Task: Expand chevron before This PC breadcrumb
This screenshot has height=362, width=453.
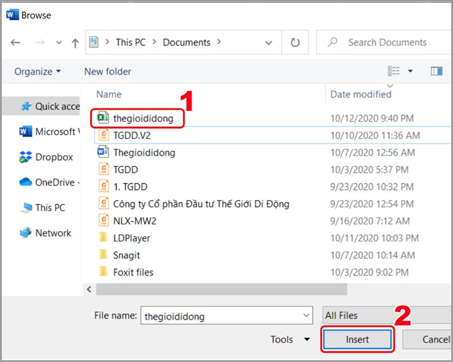Action: click(x=107, y=42)
